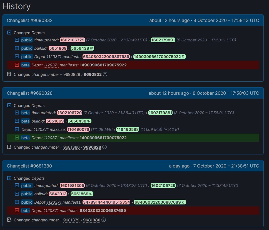Image resolution: width=269 pixels, height=230 pixels.
Task: Select the old timeupdated value 1602106729 in red
Action: (73, 40)
